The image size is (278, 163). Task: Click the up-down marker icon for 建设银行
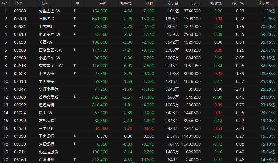[x=75, y=144]
